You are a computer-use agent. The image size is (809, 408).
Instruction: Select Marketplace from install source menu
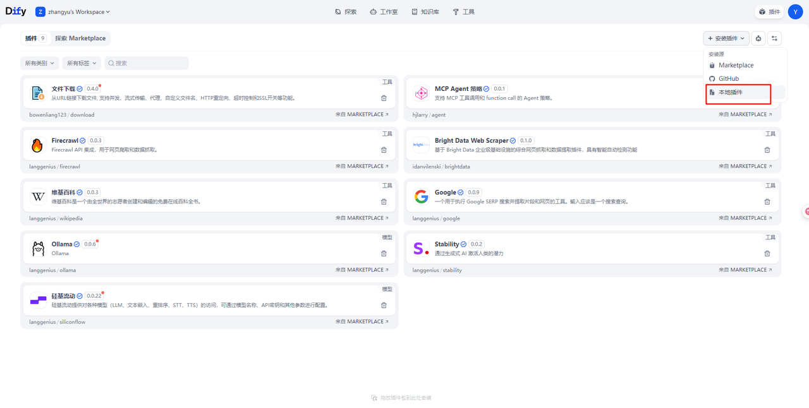pyautogui.click(x=736, y=66)
